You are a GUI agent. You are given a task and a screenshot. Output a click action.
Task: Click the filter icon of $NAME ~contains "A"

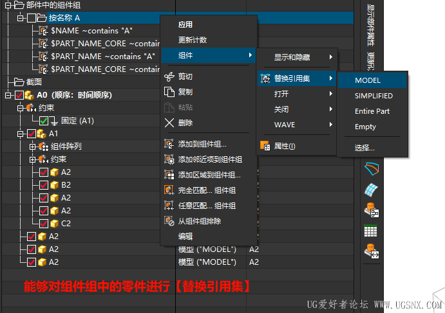point(43,31)
